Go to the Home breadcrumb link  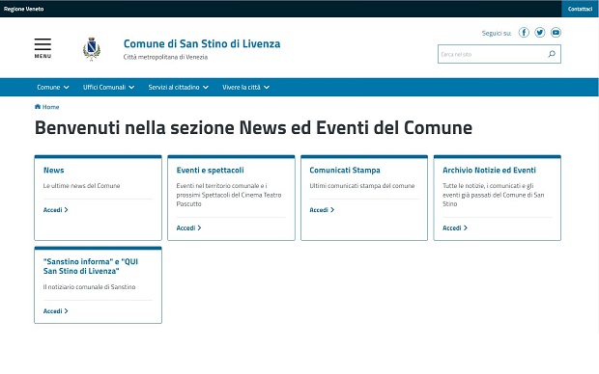[x=50, y=107]
